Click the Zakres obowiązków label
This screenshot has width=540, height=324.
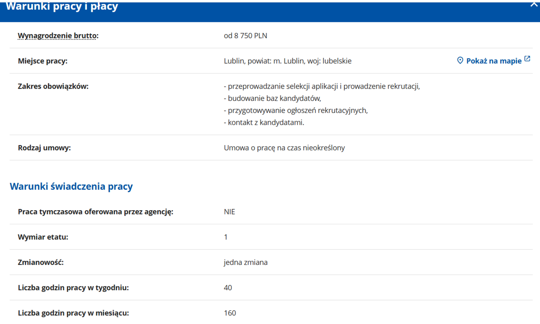click(x=53, y=86)
